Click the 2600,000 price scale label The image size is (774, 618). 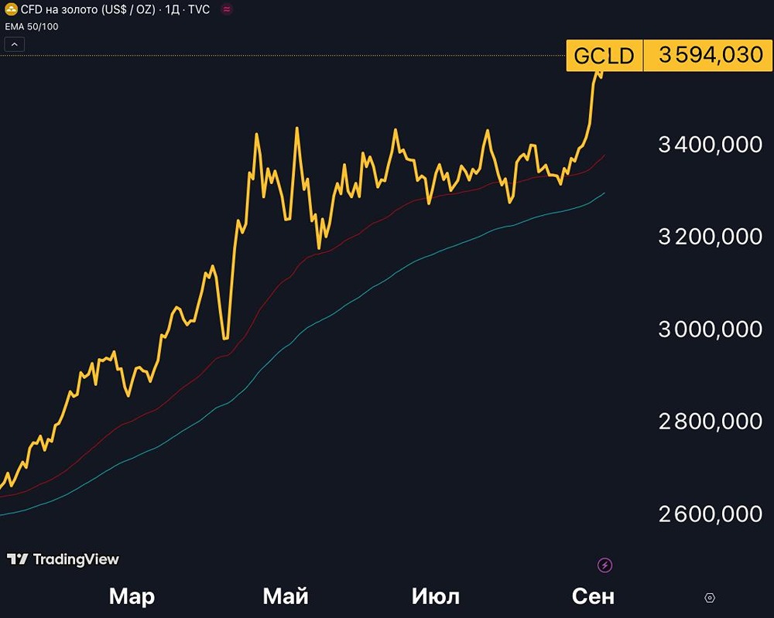click(710, 514)
